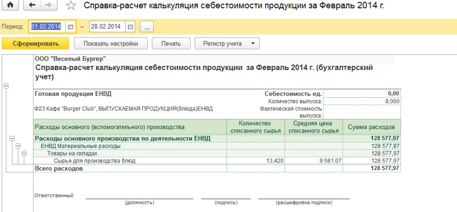Select the value 0,00 cell

(362, 93)
